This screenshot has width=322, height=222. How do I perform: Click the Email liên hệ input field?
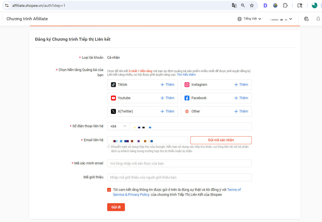(147, 140)
